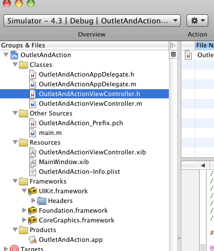Click the blue Headers folder icon

pos(42,201)
